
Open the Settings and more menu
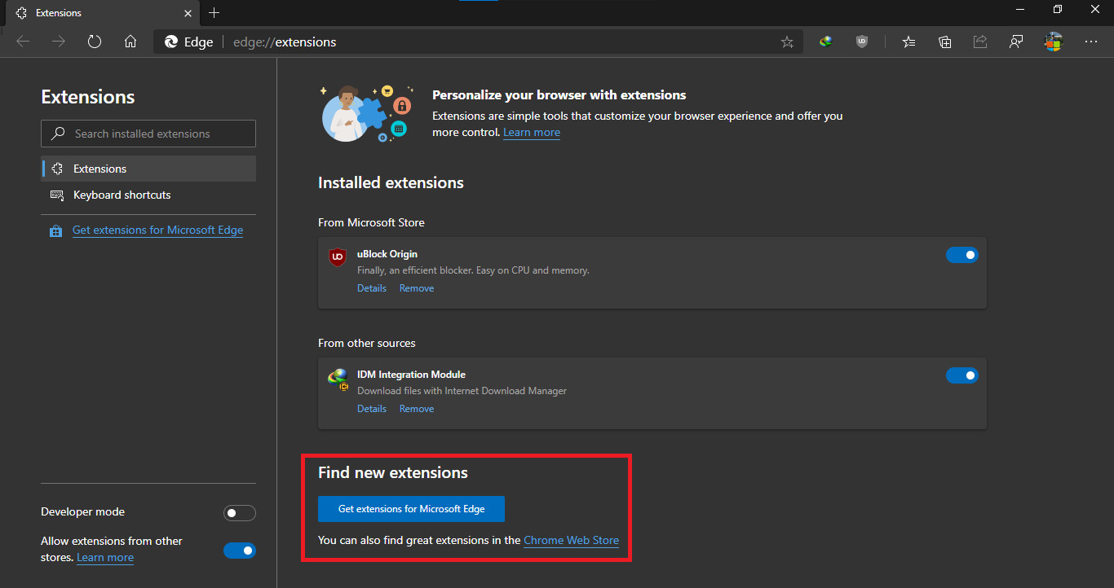[1091, 42]
